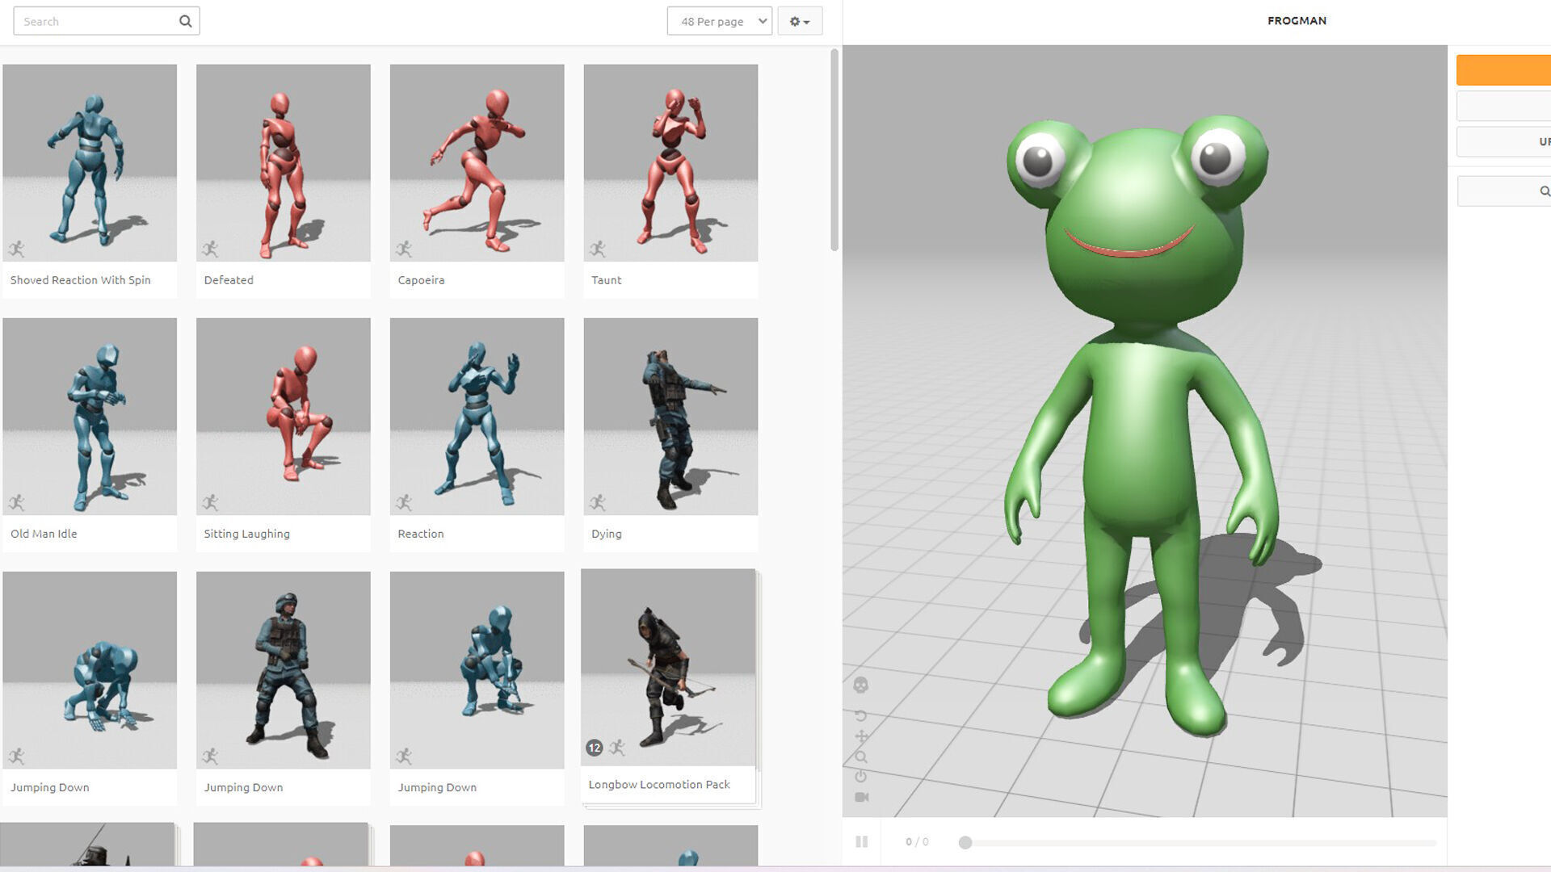Viewport: 1551px width, 872px height.
Task: Select the Sitting Laughing thumbnail
Action: (284, 416)
